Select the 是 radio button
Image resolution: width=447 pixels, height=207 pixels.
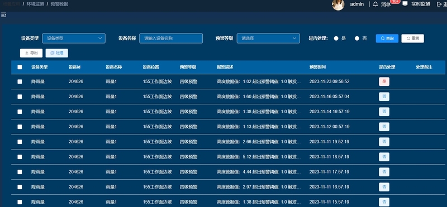(x=336, y=38)
